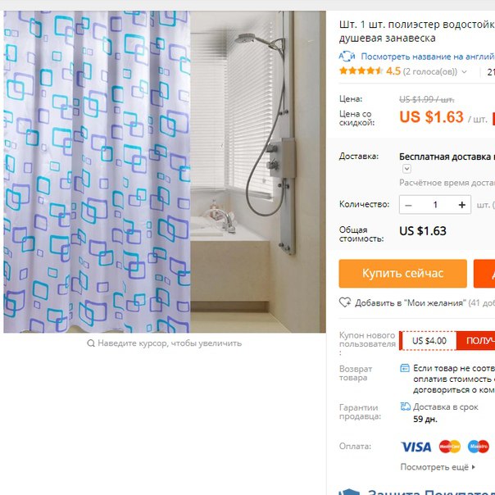Click the magnifier icon under the product image
The height and width of the screenshot is (495, 495).
[x=91, y=343]
